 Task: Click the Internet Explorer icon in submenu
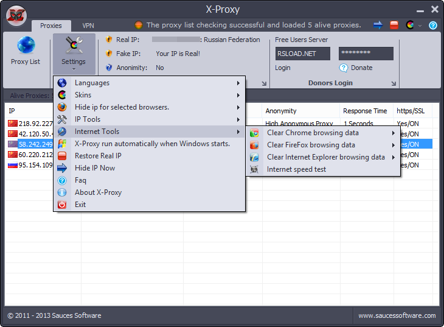(254, 157)
